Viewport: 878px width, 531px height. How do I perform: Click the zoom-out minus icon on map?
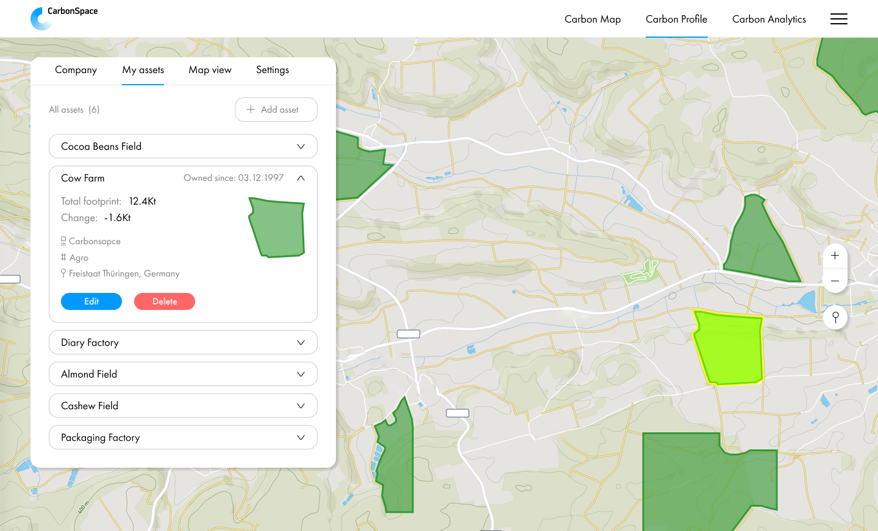tap(835, 281)
